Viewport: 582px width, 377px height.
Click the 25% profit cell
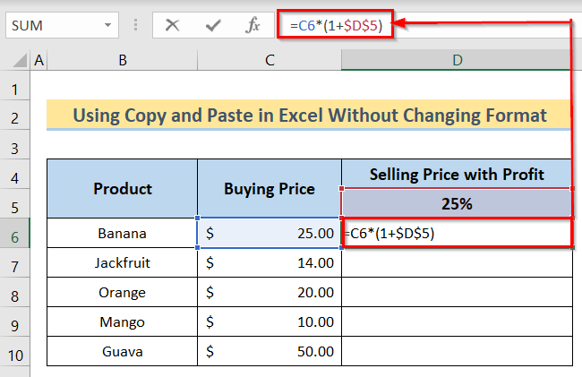click(457, 203)
